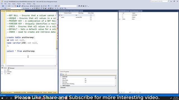Collapse the create table code block
Viewport: 179px width, 100px height.
tap(6, 37)
